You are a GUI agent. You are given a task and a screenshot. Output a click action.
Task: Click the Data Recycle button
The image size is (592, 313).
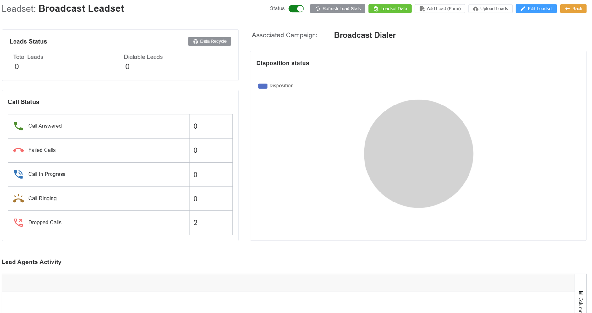pyautogui.click(x=209, y=41)
